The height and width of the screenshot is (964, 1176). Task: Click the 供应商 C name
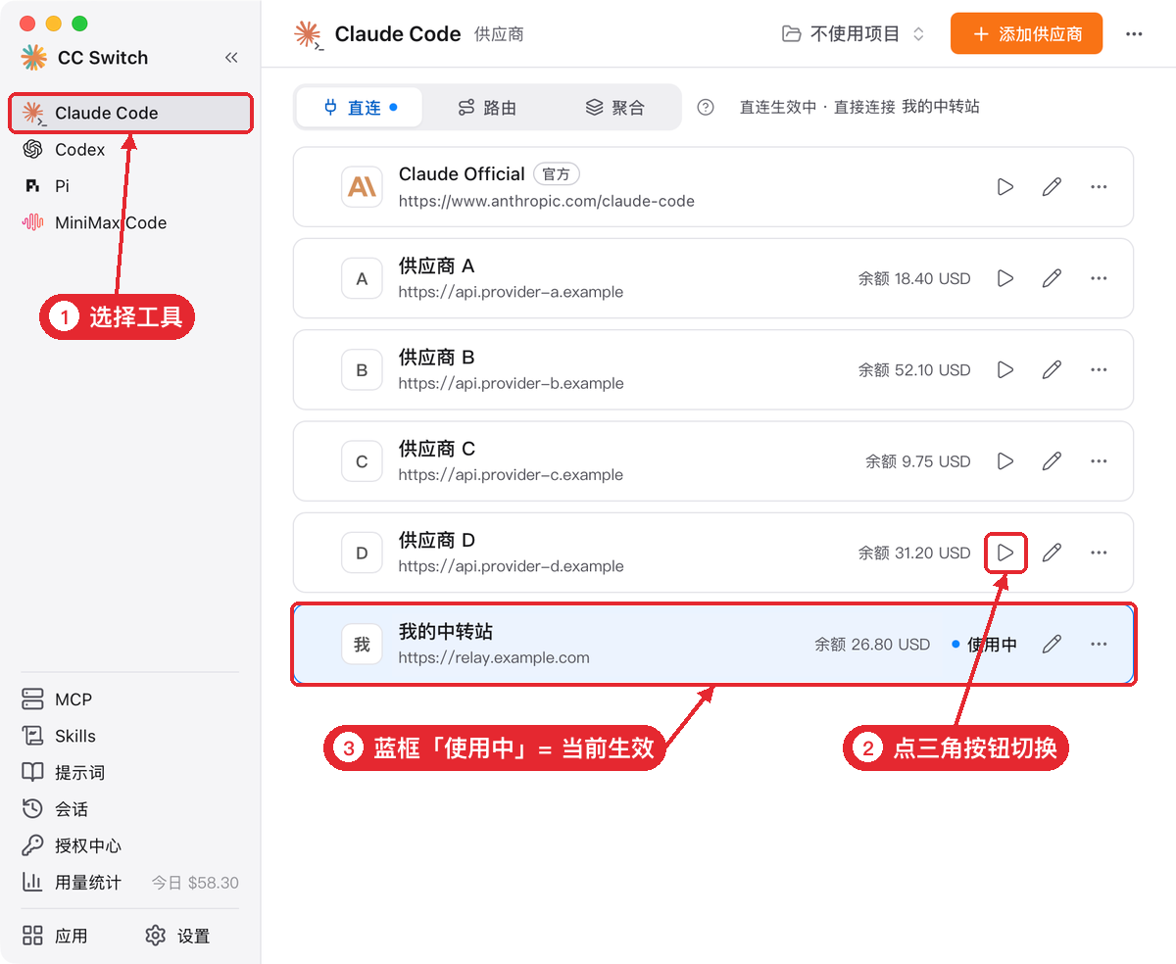pyautogui.click(x=437, y=449)
